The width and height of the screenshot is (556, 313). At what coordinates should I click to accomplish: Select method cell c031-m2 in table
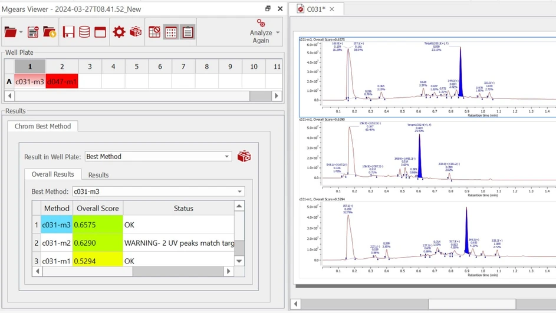tap(57, 243)
